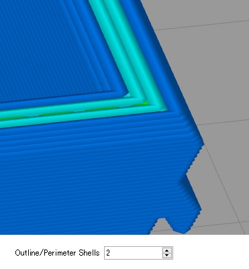Select the bright green gap-fill spot at the corner
The image size is (249, 269).
pyautogui.click(x=145, y=103)
